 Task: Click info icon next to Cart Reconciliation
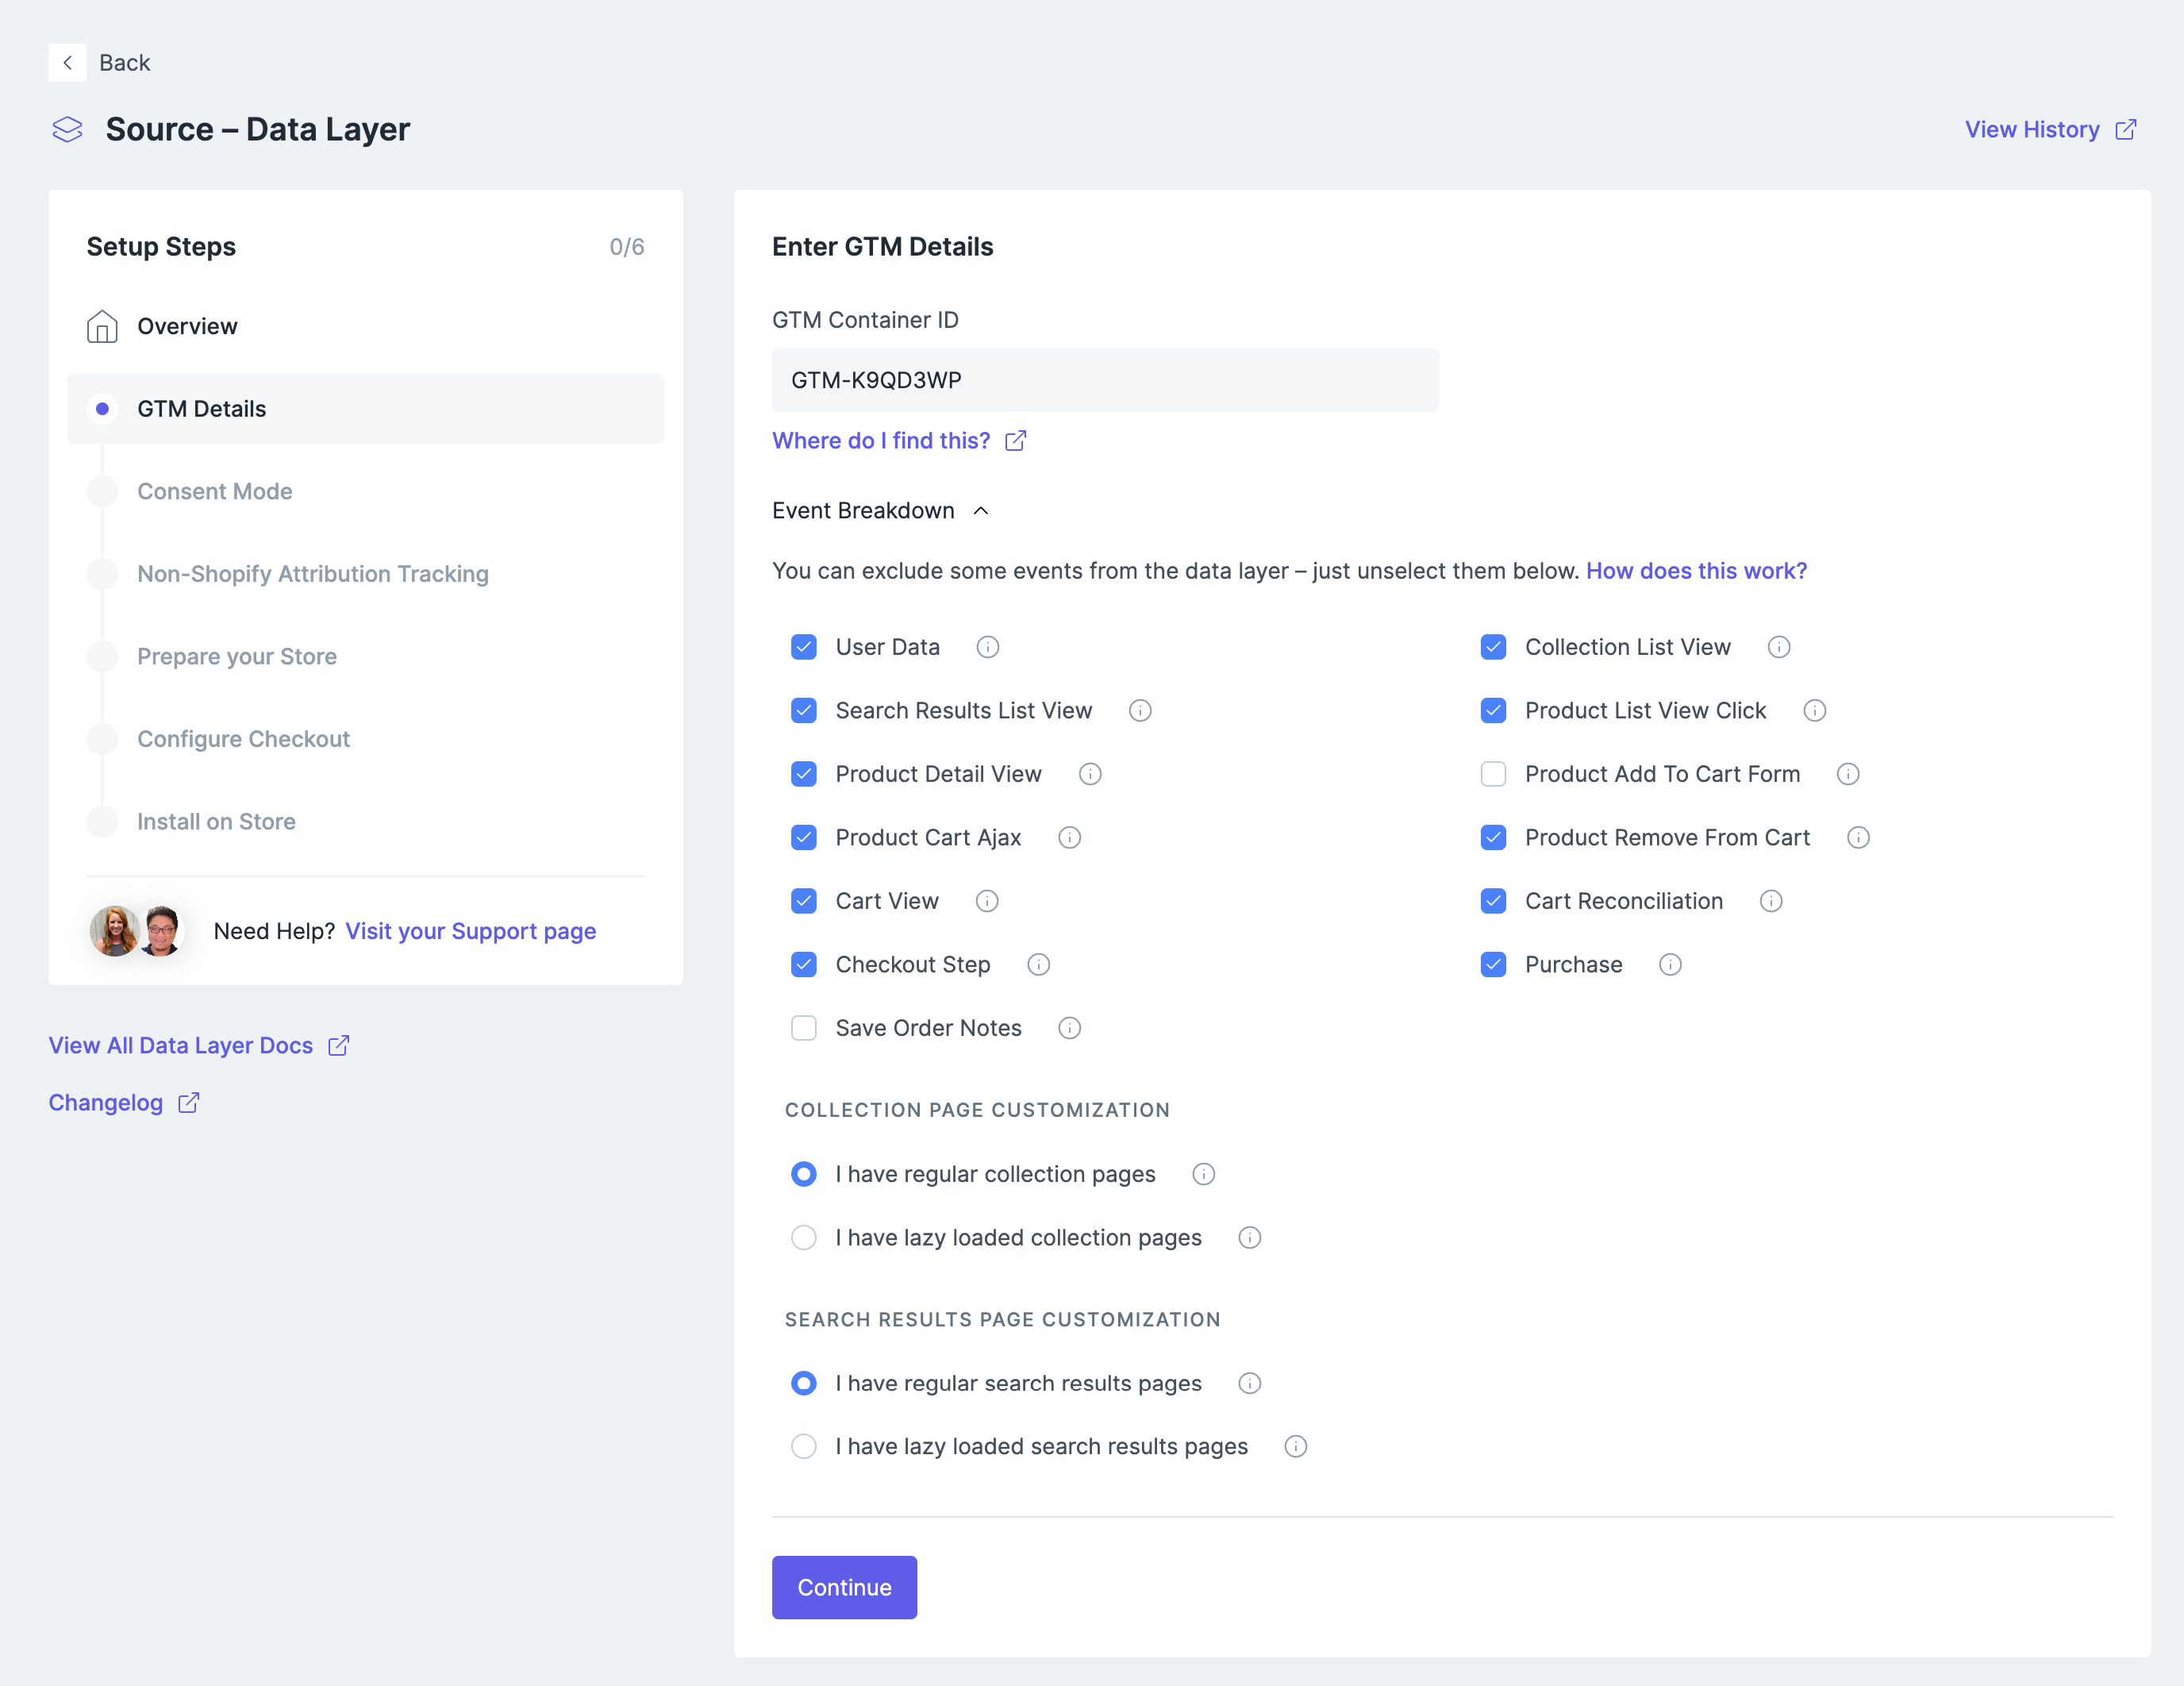pyautogui.click(x=1770, y=901)
